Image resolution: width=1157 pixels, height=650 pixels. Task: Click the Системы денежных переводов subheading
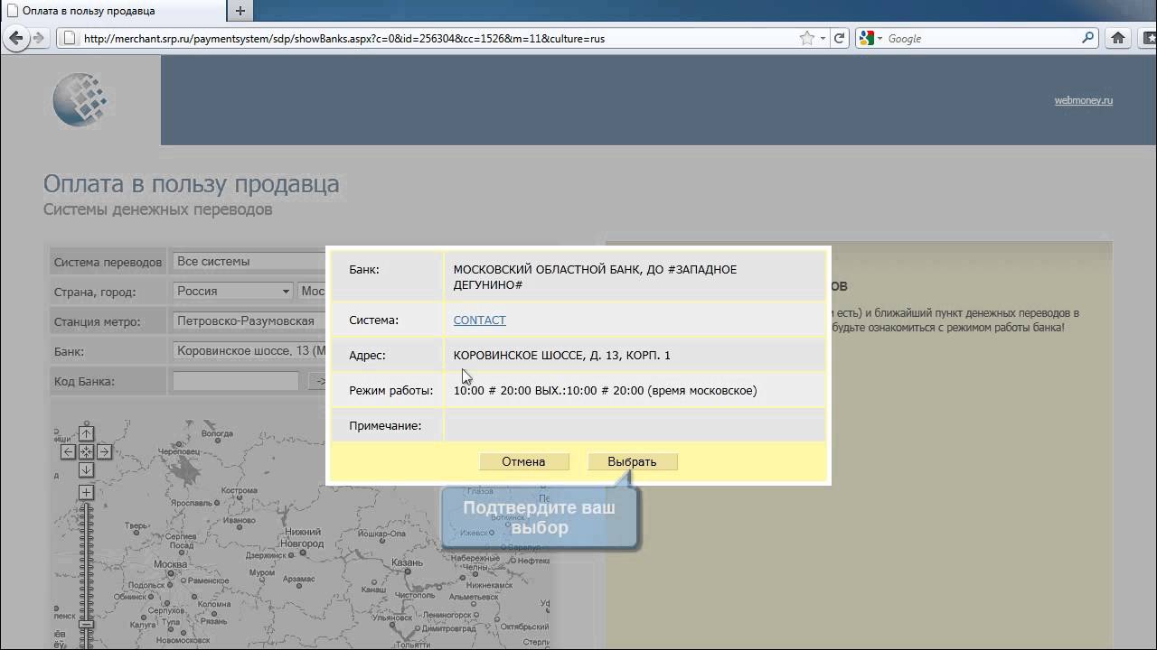[x=157, y=209]
